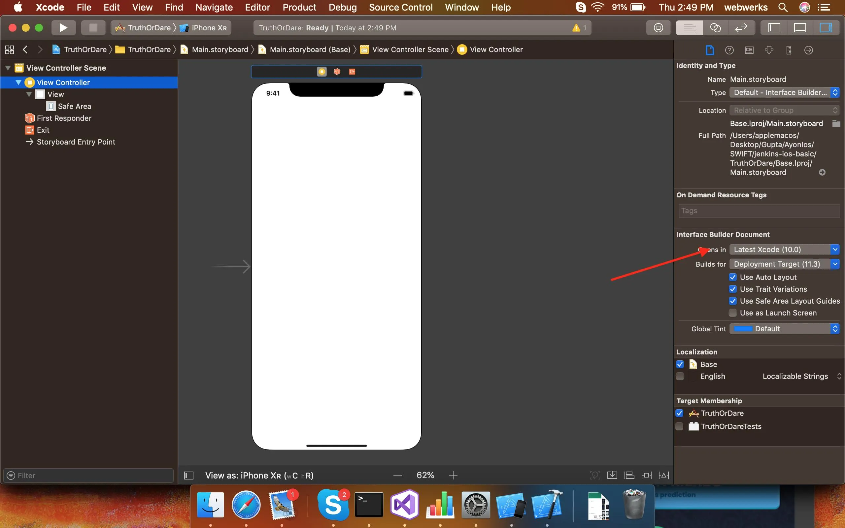
Task: Show the Quick Help inspector
Action: (729, 50)
